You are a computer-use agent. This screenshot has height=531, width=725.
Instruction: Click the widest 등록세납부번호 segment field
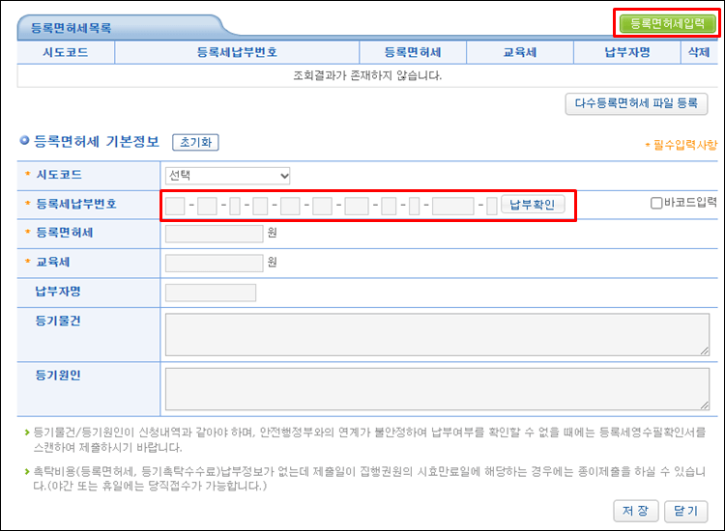[452, 206]
